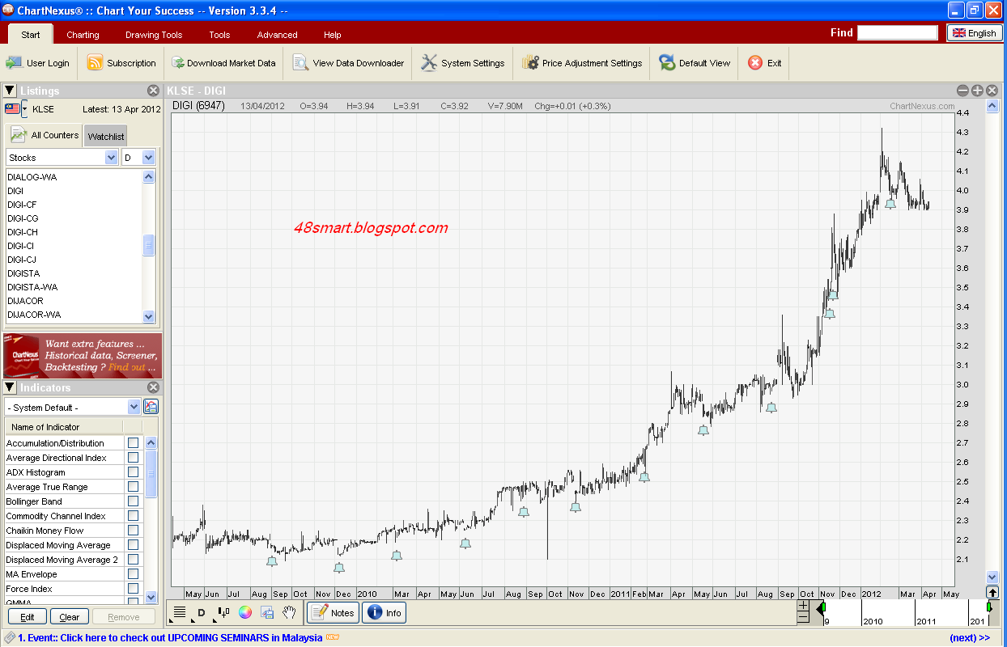Add a chart pane with the plus icon

click(x=977, y=91)
